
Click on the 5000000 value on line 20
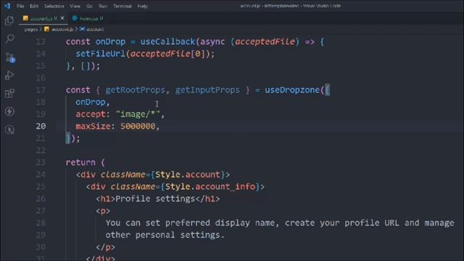pos(138,126)
